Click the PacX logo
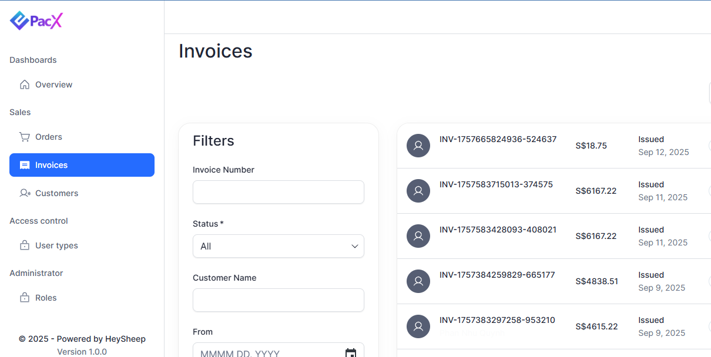Screen dimensions: 711x357 (36, 21)
